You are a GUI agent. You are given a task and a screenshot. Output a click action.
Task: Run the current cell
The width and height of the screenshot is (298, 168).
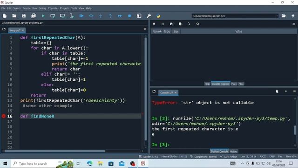(x=53, y=16)
